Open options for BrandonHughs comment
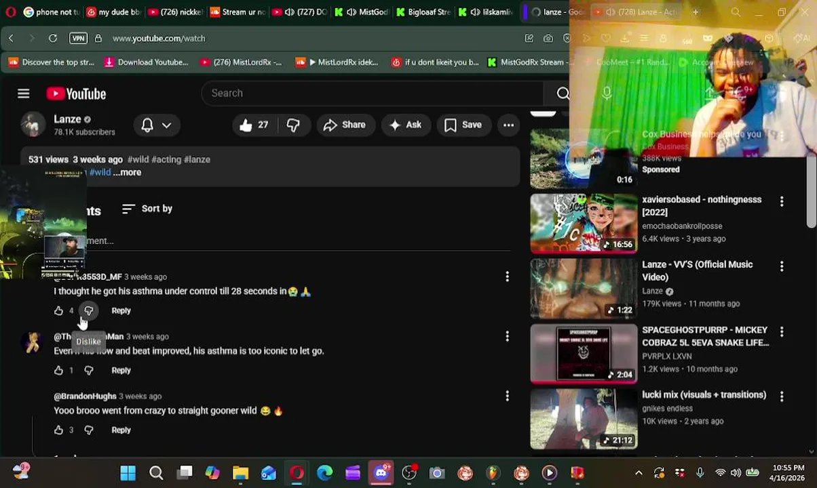817x488 pixels. pos(507,396)
